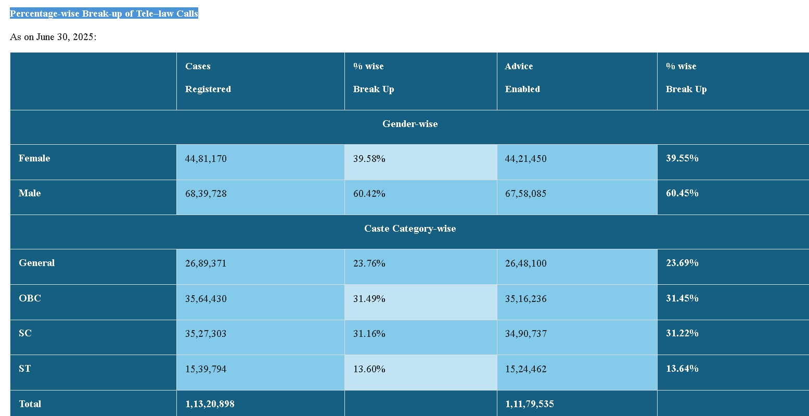Select the 13.60% ST percentage cell
The image size is (809, 416).
click(369, 369)
